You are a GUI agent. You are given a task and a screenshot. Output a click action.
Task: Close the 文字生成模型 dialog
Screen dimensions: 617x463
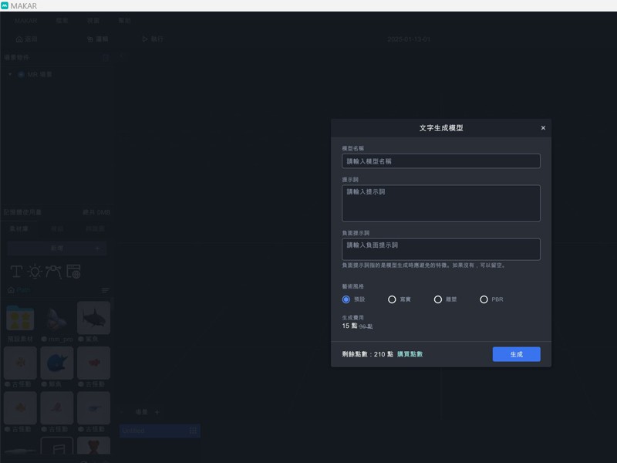(543, 128)
